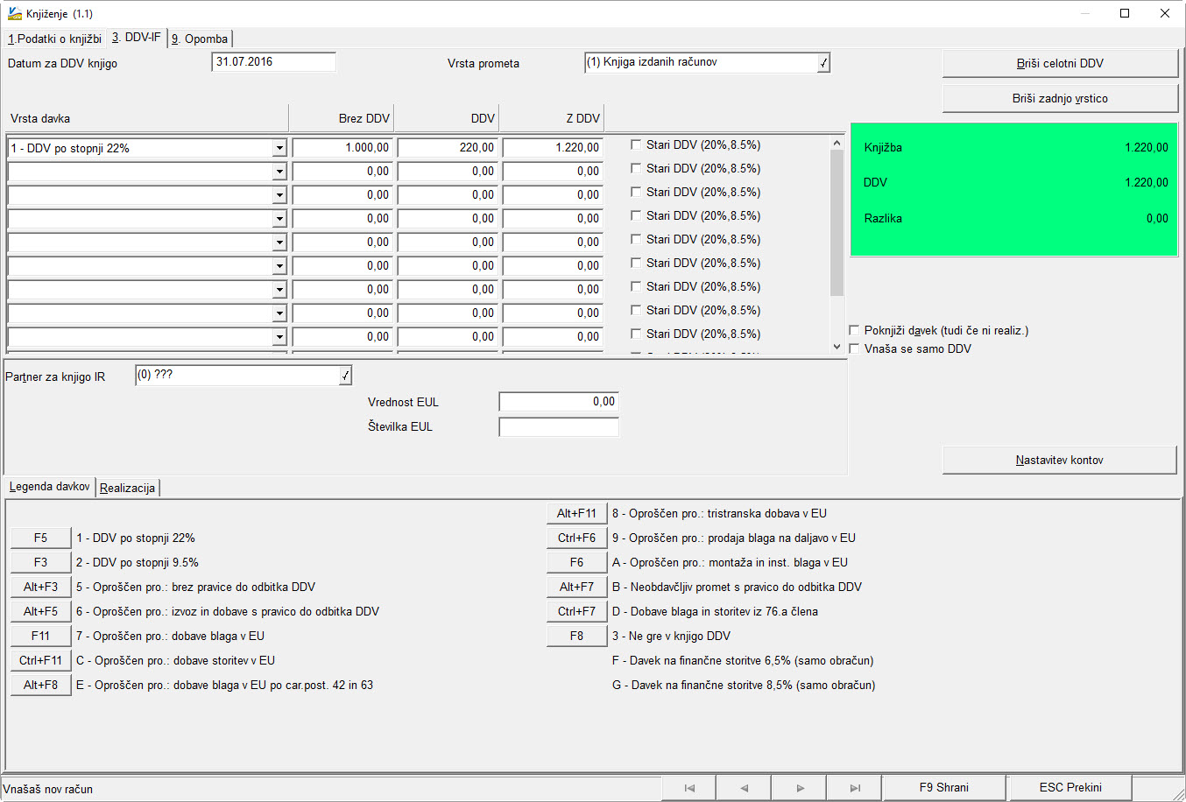Click the green Knjižba summary panel
Viewport: 1186px width, 802px height.
pyautogui.click(x=1013, y=189)
